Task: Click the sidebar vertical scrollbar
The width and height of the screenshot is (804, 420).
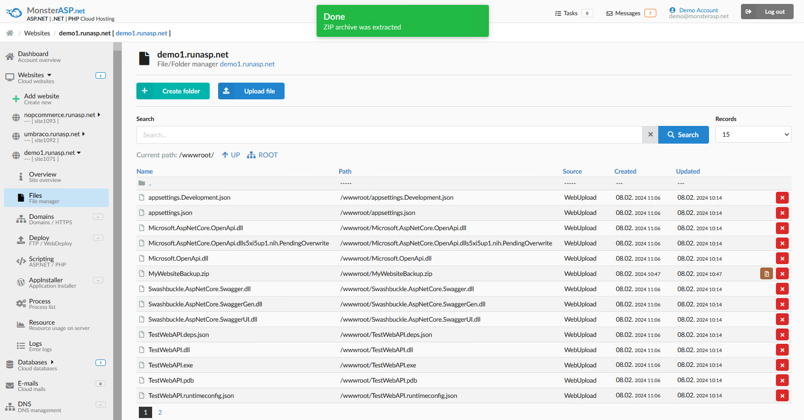Action: [x=117, y=231]
